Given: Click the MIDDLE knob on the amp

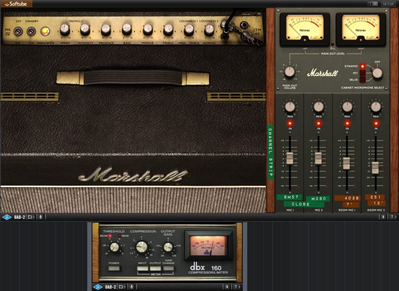Looking at the screenshot, I should (148, 30).
